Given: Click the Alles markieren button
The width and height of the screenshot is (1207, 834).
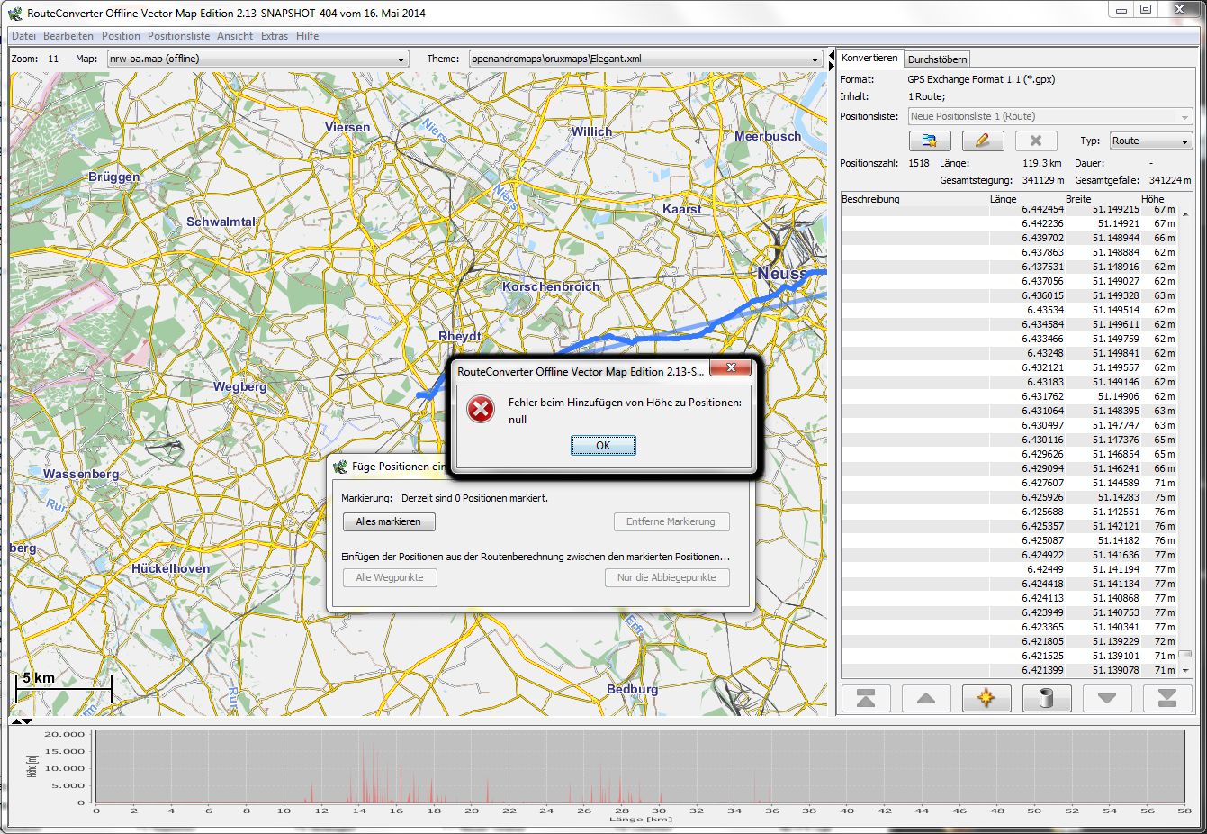Looking at the screenshot, I should 388,522.
